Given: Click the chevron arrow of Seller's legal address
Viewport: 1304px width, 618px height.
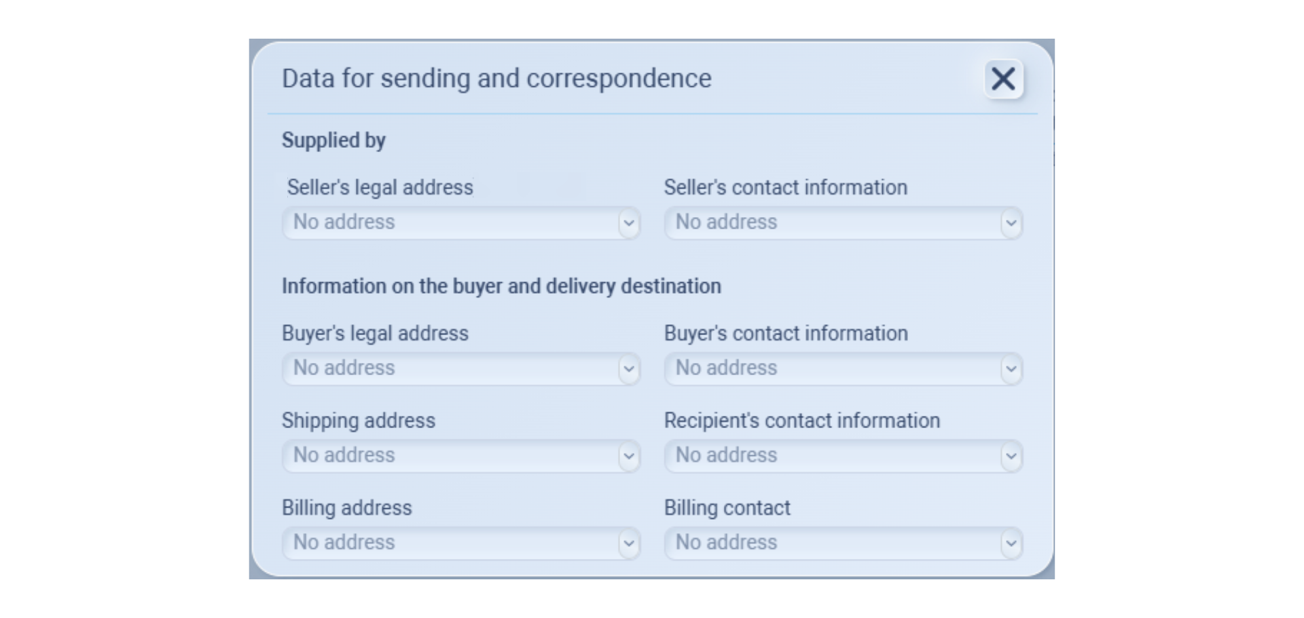Looking at the screenshot, I should pos(629,223).
